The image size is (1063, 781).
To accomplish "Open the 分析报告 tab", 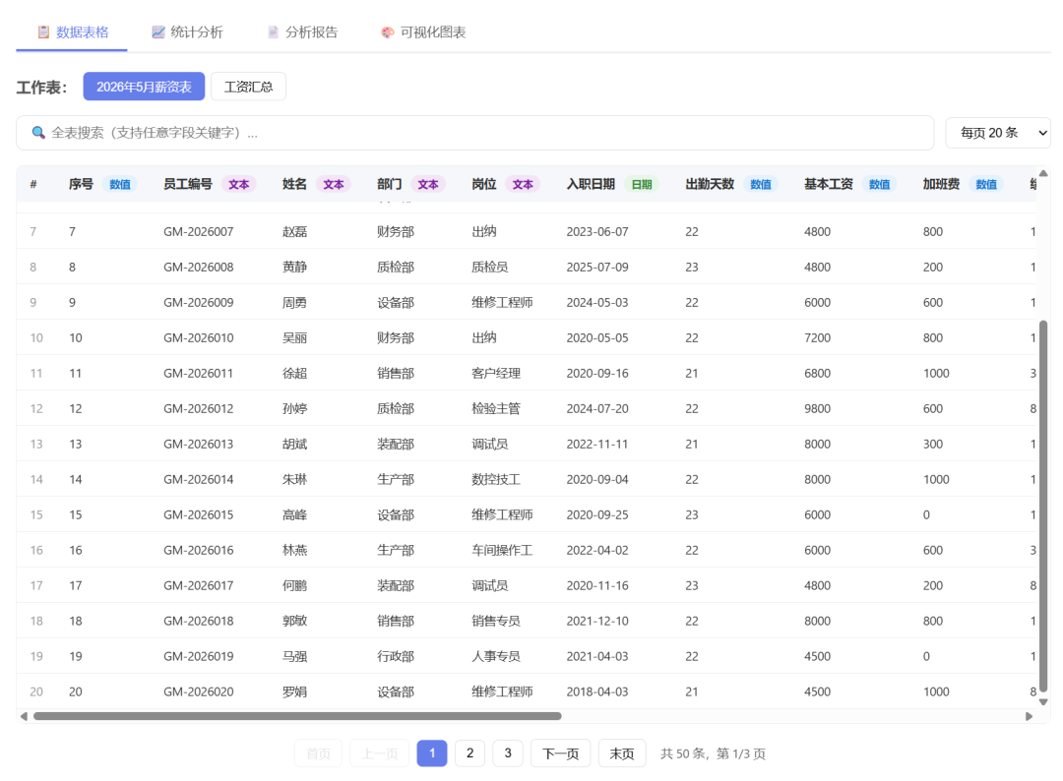I will pyautogui.click(x=302, y=31).
